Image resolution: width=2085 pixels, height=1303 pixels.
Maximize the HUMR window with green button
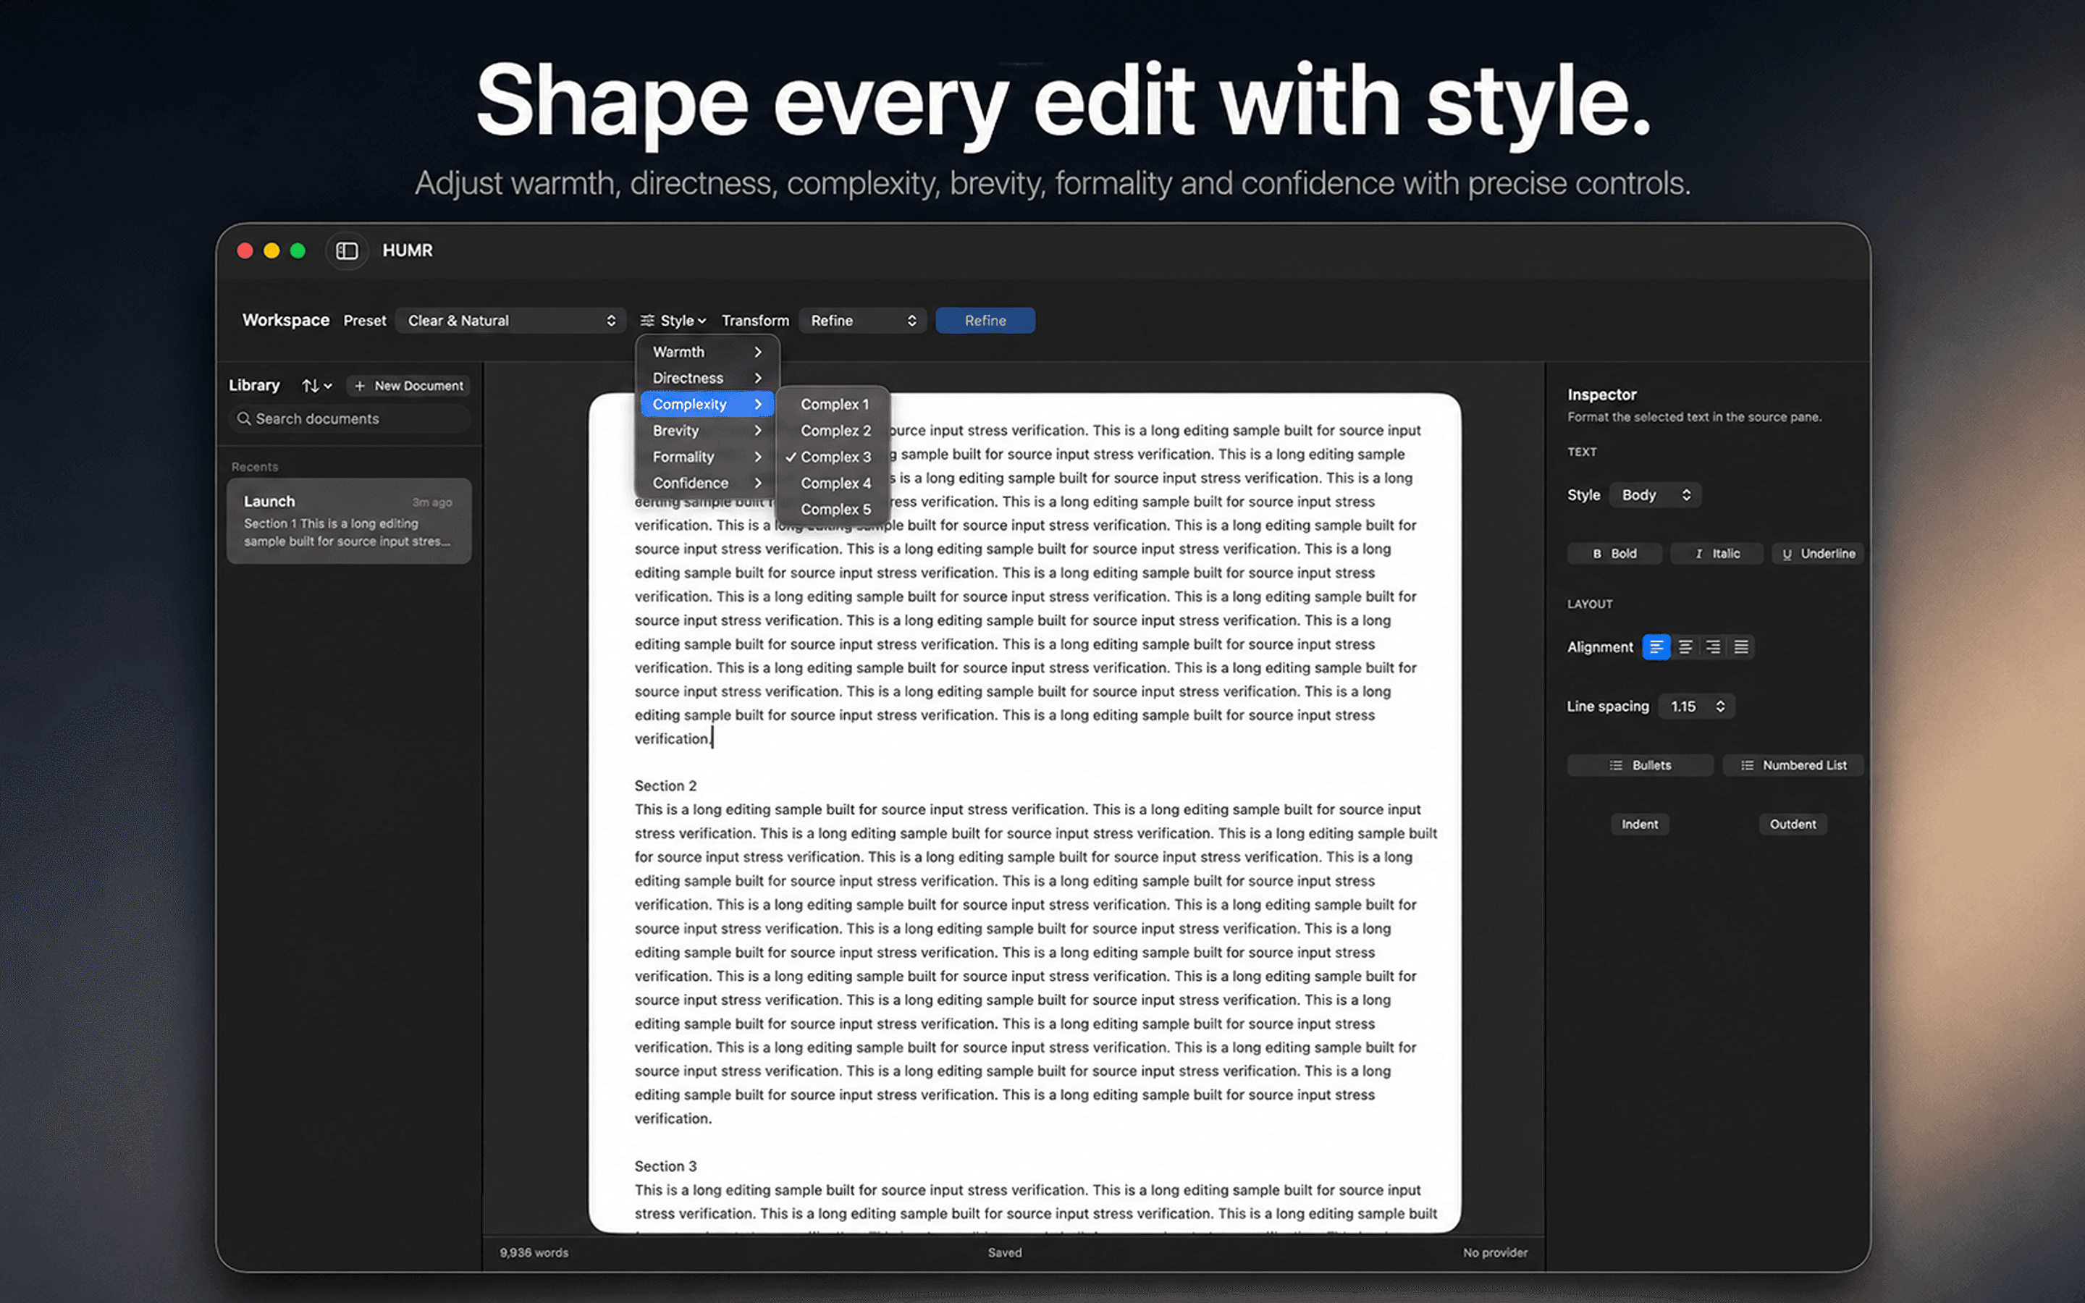pos(298,250)
